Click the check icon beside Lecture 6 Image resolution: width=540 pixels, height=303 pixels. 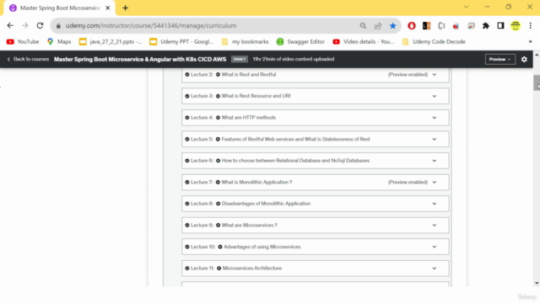pyautogui.click(x=187, y=161)
